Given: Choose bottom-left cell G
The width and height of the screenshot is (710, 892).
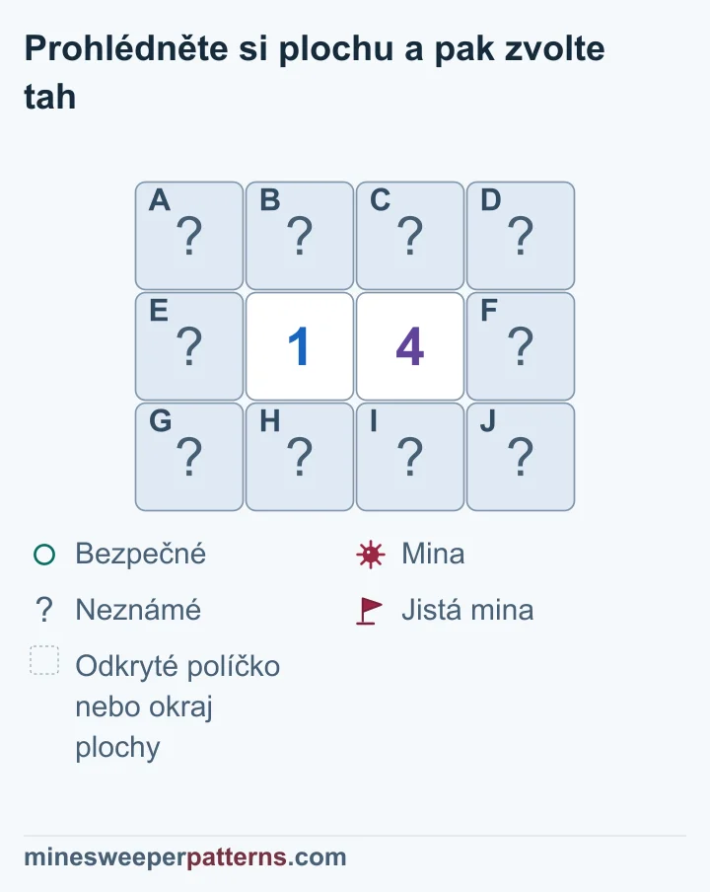Looking at the screenshot, I should point(189,457).
